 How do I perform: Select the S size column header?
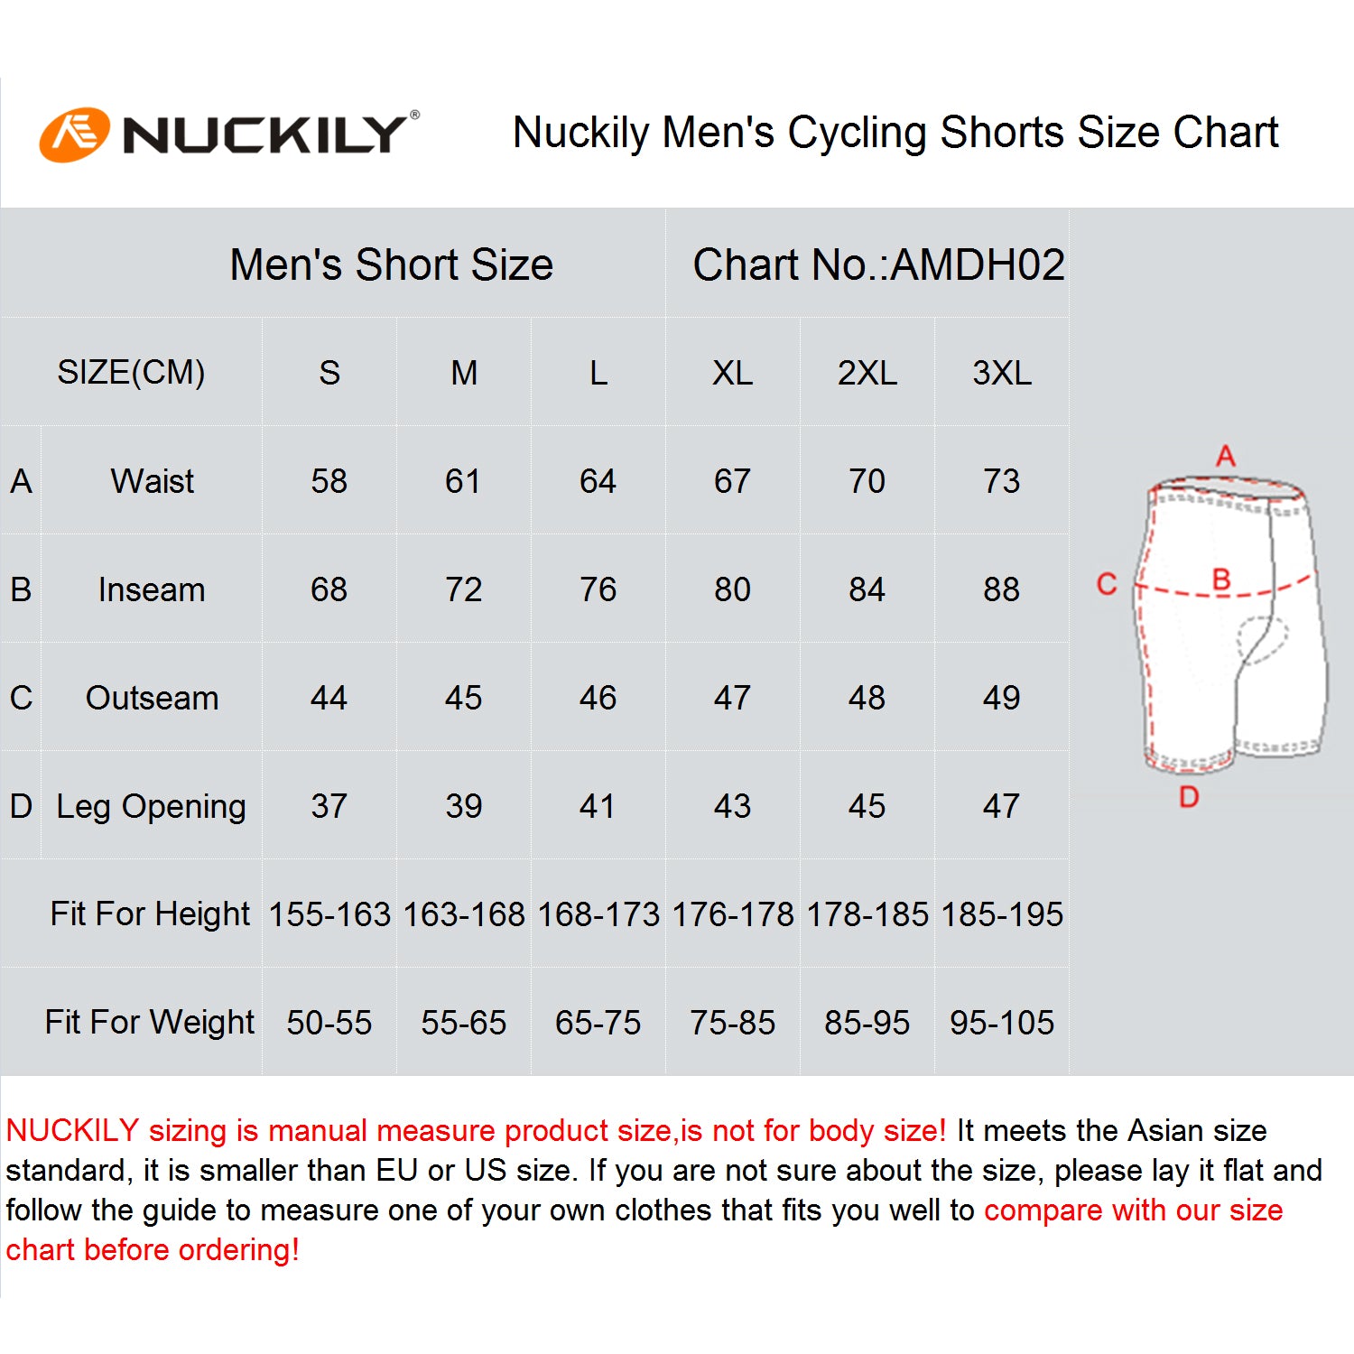329,373
